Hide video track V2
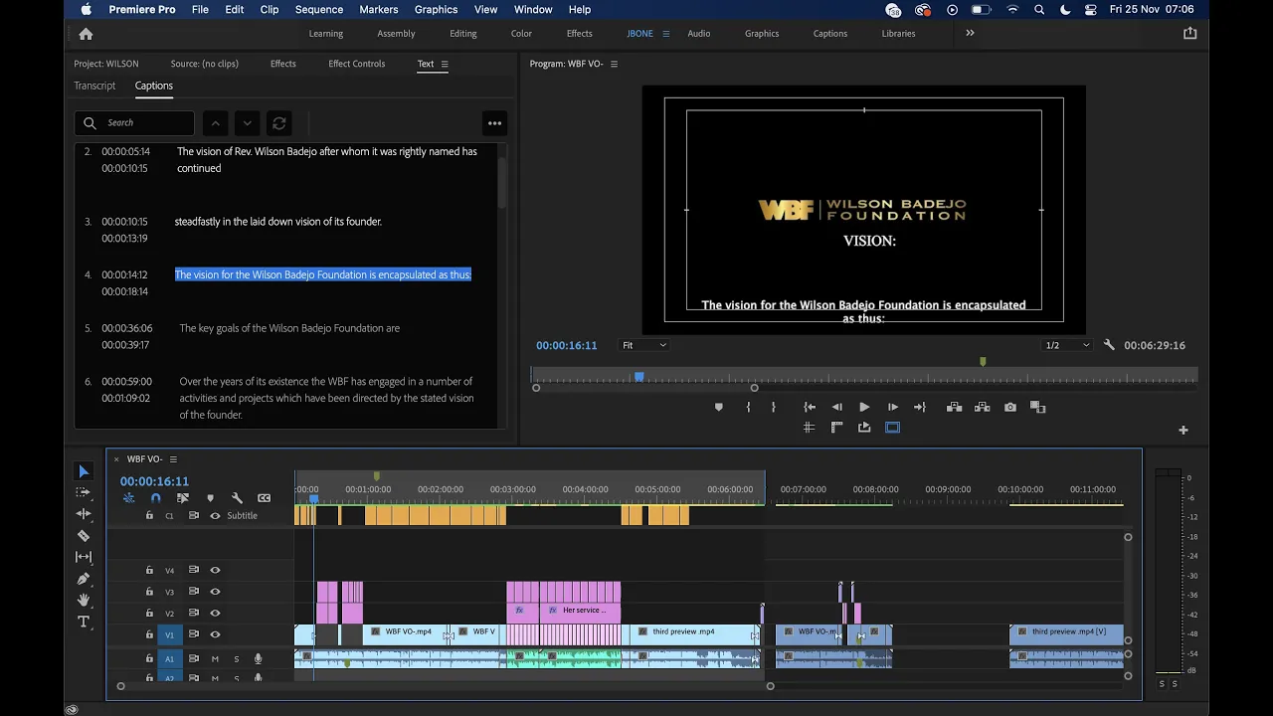 point(215,614)
